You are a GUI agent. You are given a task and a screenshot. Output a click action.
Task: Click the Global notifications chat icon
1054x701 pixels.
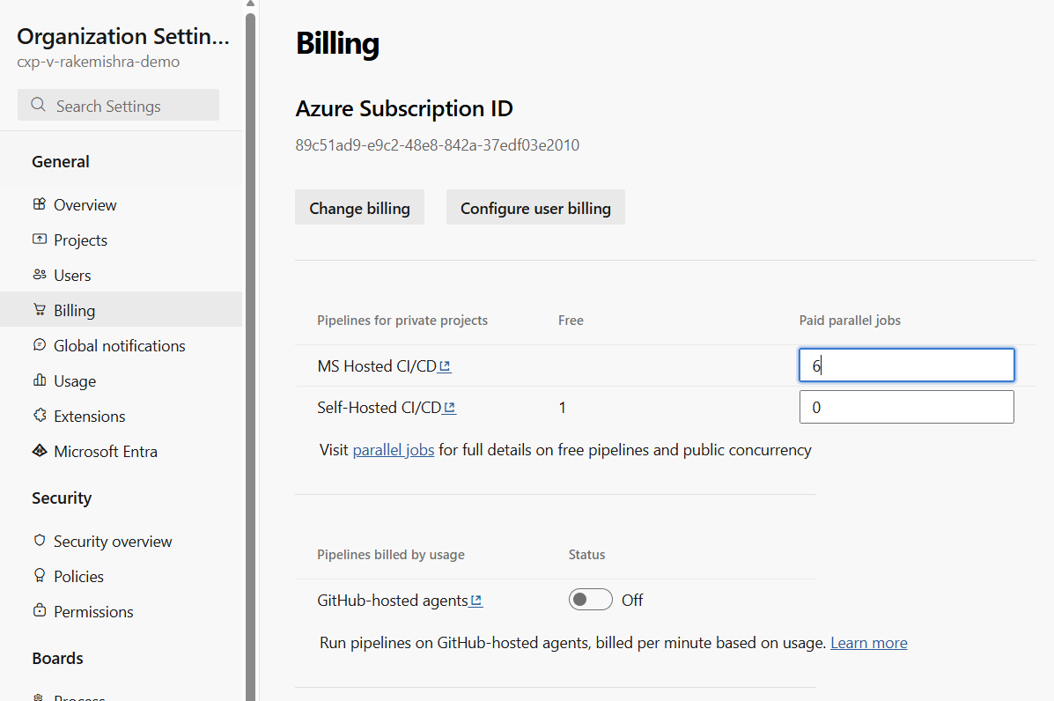(40, 345)
